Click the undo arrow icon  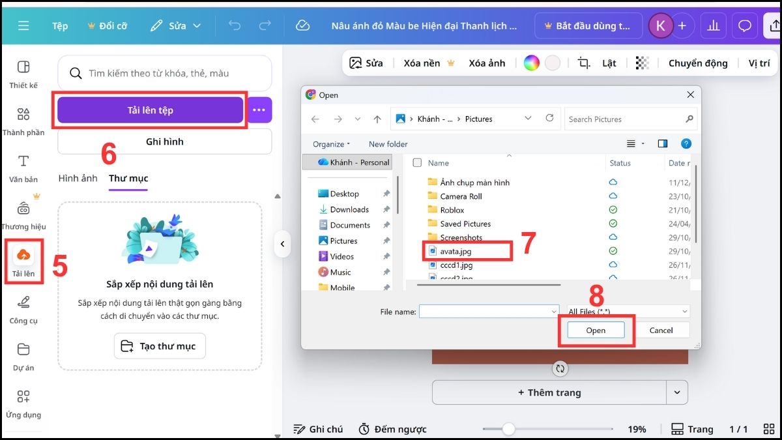point(234,25)
